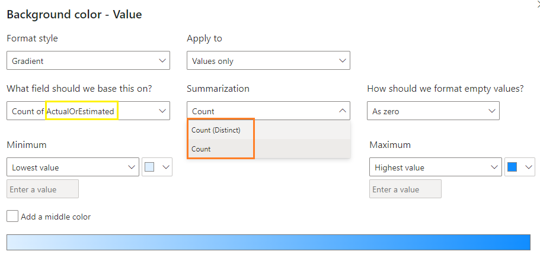
Task: Open the Count of ActualOrEstimated field dropdown
Action: (x=88, y=111)
